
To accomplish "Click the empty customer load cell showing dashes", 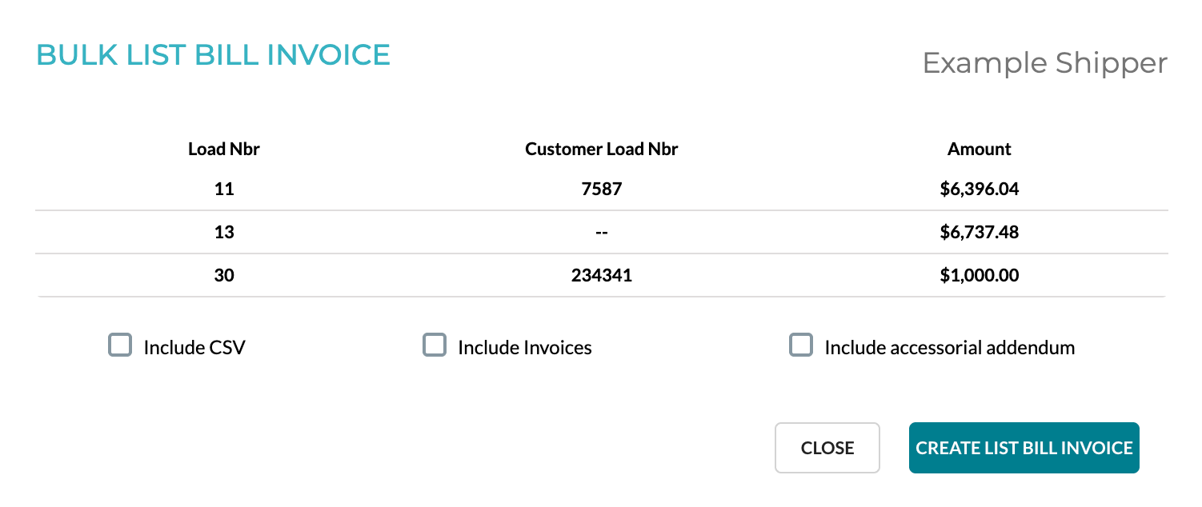I will click(601, 232).
